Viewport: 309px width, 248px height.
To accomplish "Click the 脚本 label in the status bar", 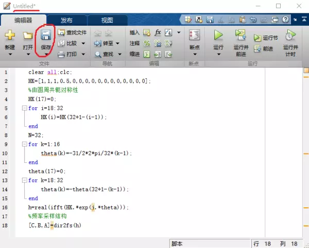I will (x=177, y=244).
